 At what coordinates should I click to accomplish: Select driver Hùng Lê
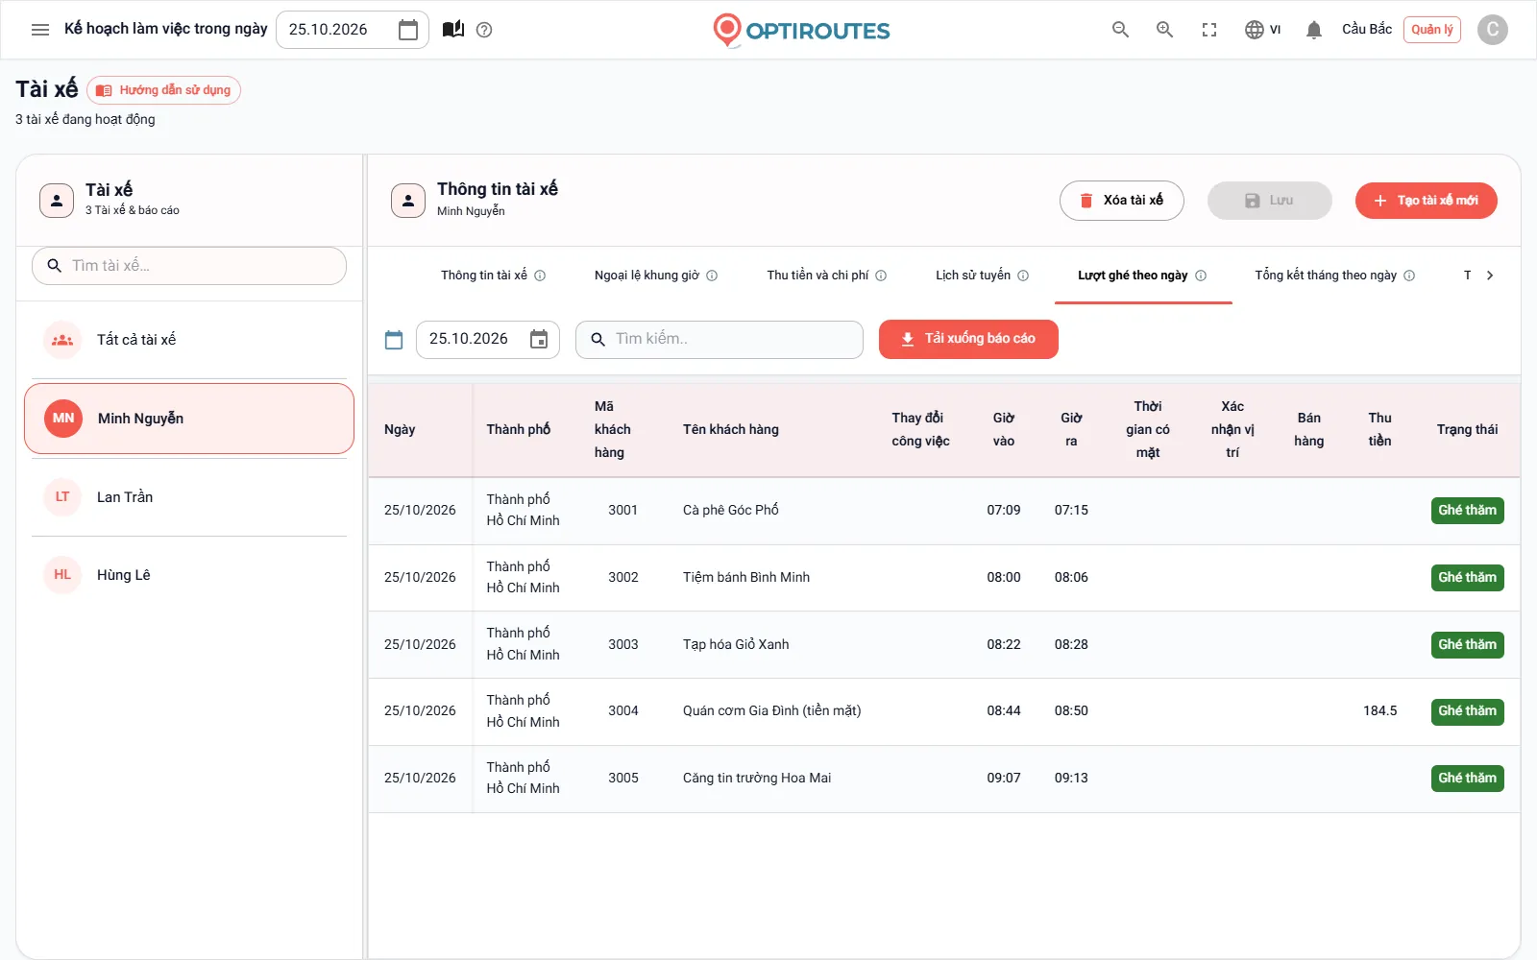click(x=189, y=575)
